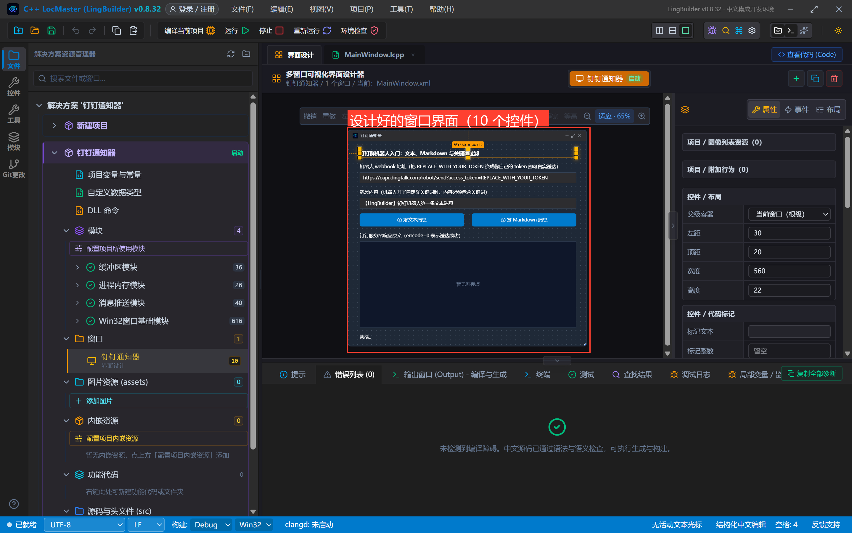Click the 宽度 value field
Viewport: 852px width, 533px height.
(789, 271)
